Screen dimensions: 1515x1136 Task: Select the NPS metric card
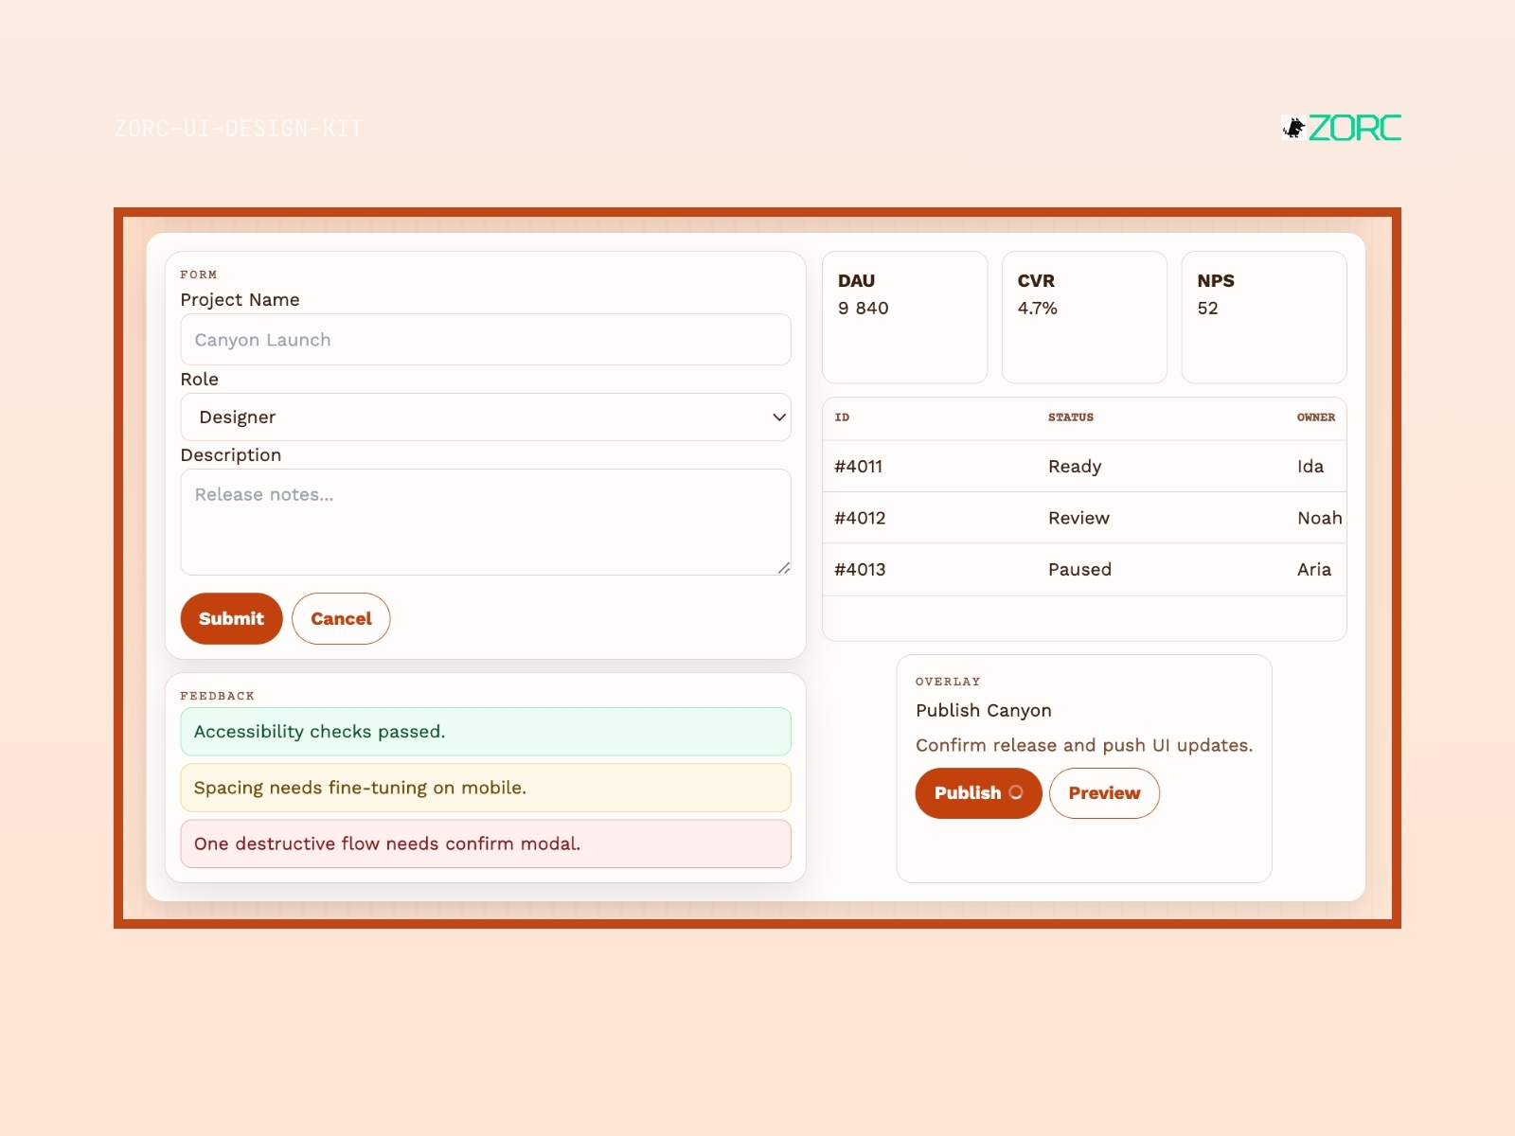coord(1264,317)
